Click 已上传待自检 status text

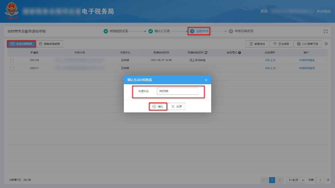coord(197,60)
